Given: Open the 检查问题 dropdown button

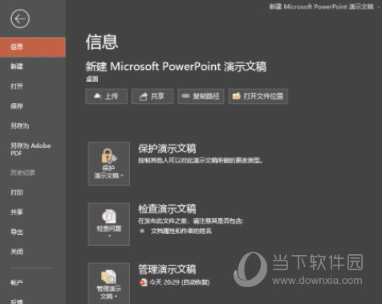Looking at the screenshot, I should coord(109,224).
